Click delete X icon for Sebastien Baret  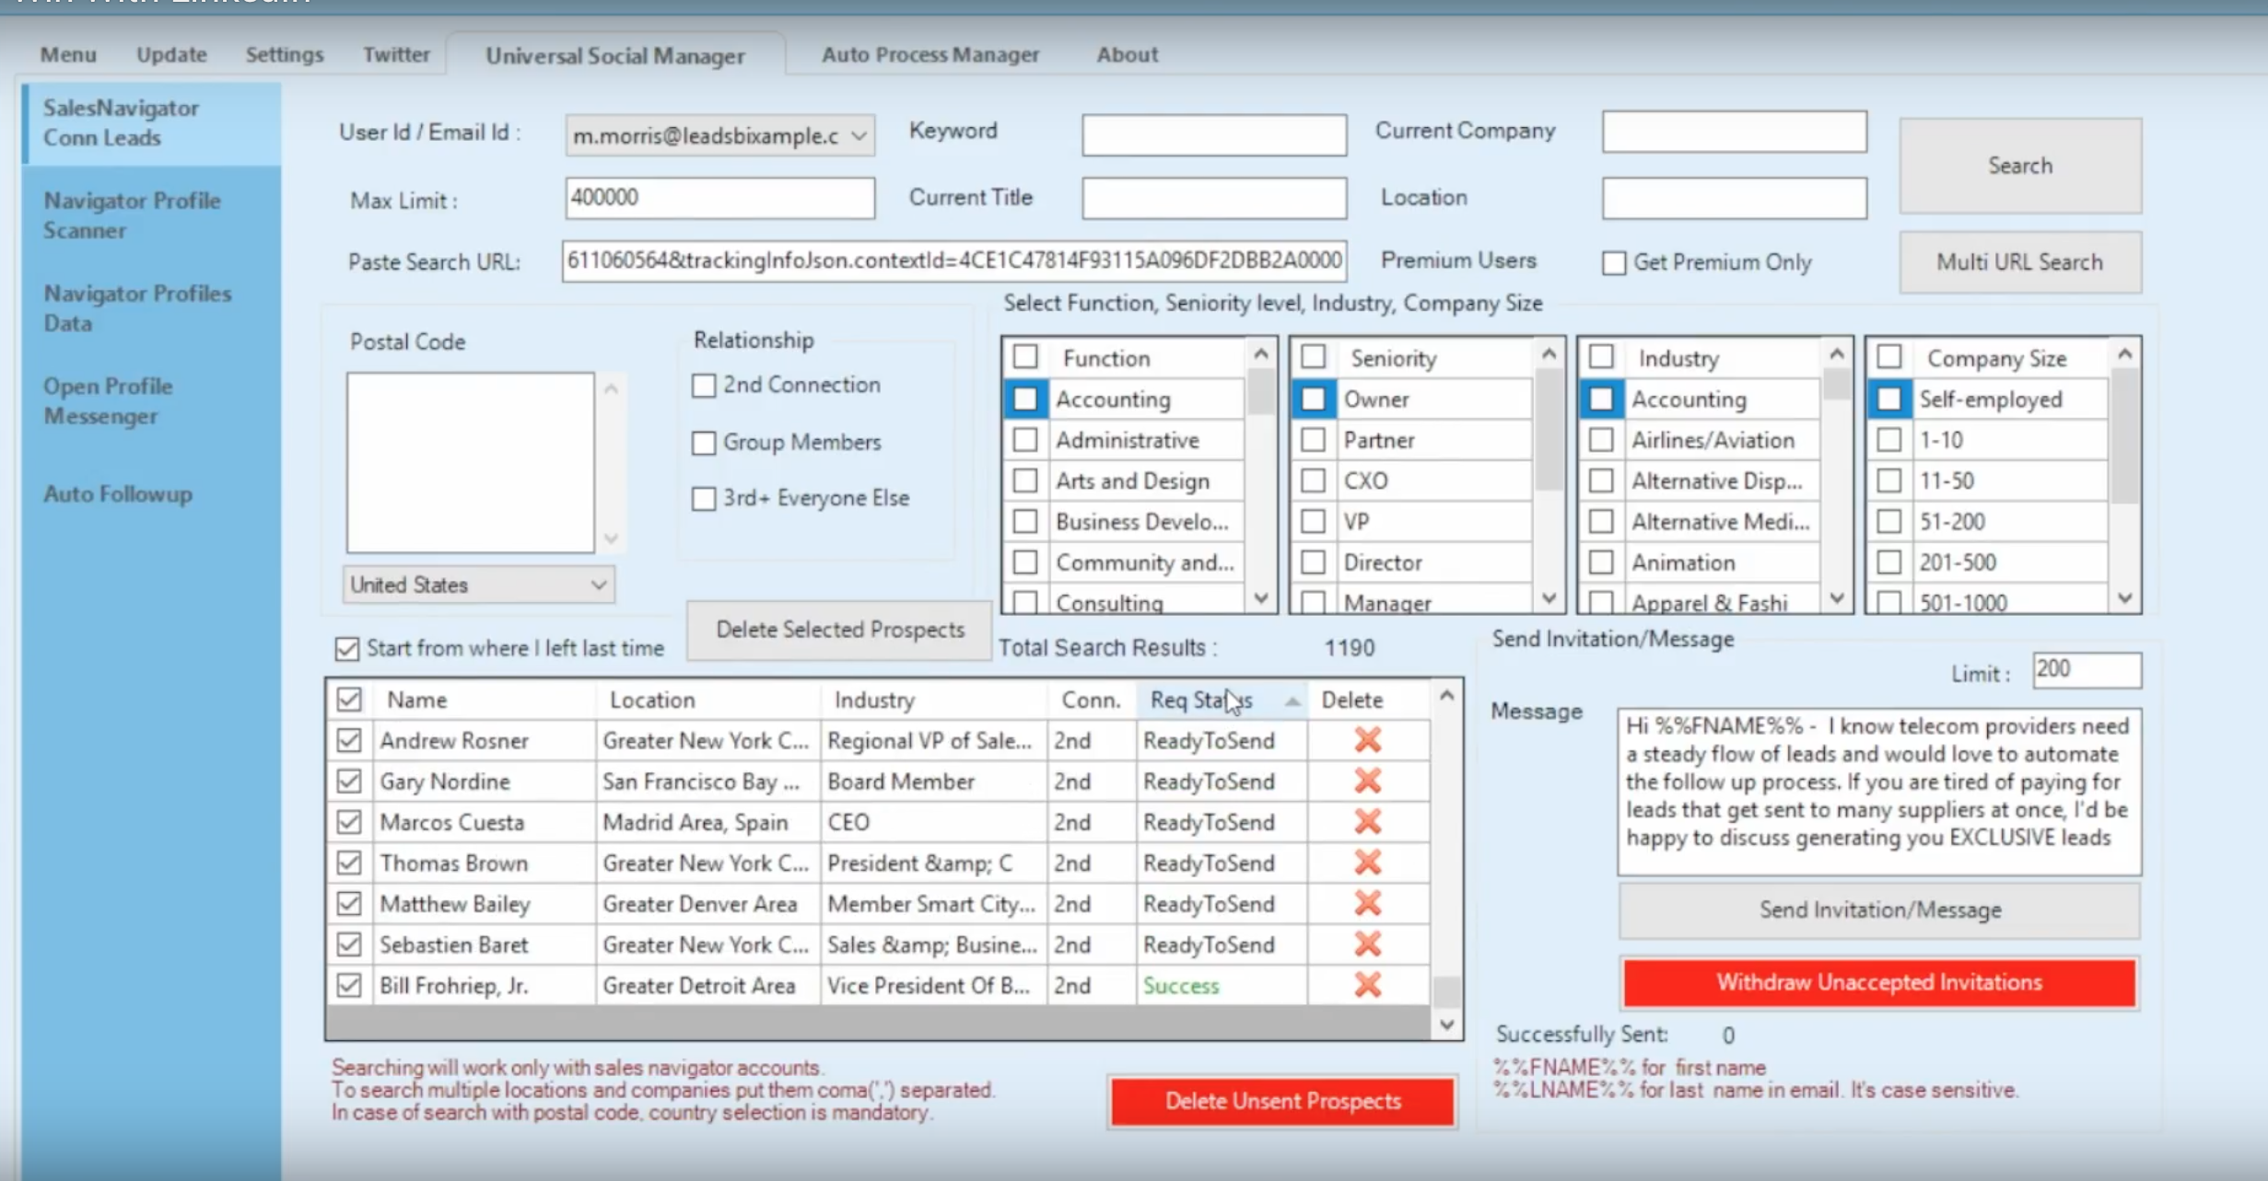click(1367, 944)
